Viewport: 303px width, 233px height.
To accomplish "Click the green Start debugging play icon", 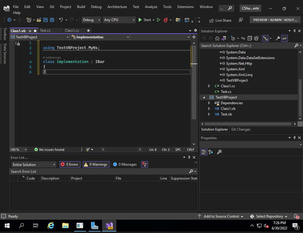I will pos(140,20).
